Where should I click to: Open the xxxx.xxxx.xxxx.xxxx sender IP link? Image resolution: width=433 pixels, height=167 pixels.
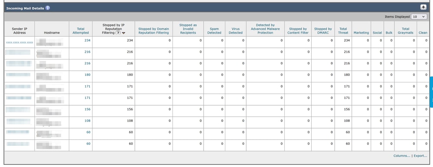[x=20, y=43]
